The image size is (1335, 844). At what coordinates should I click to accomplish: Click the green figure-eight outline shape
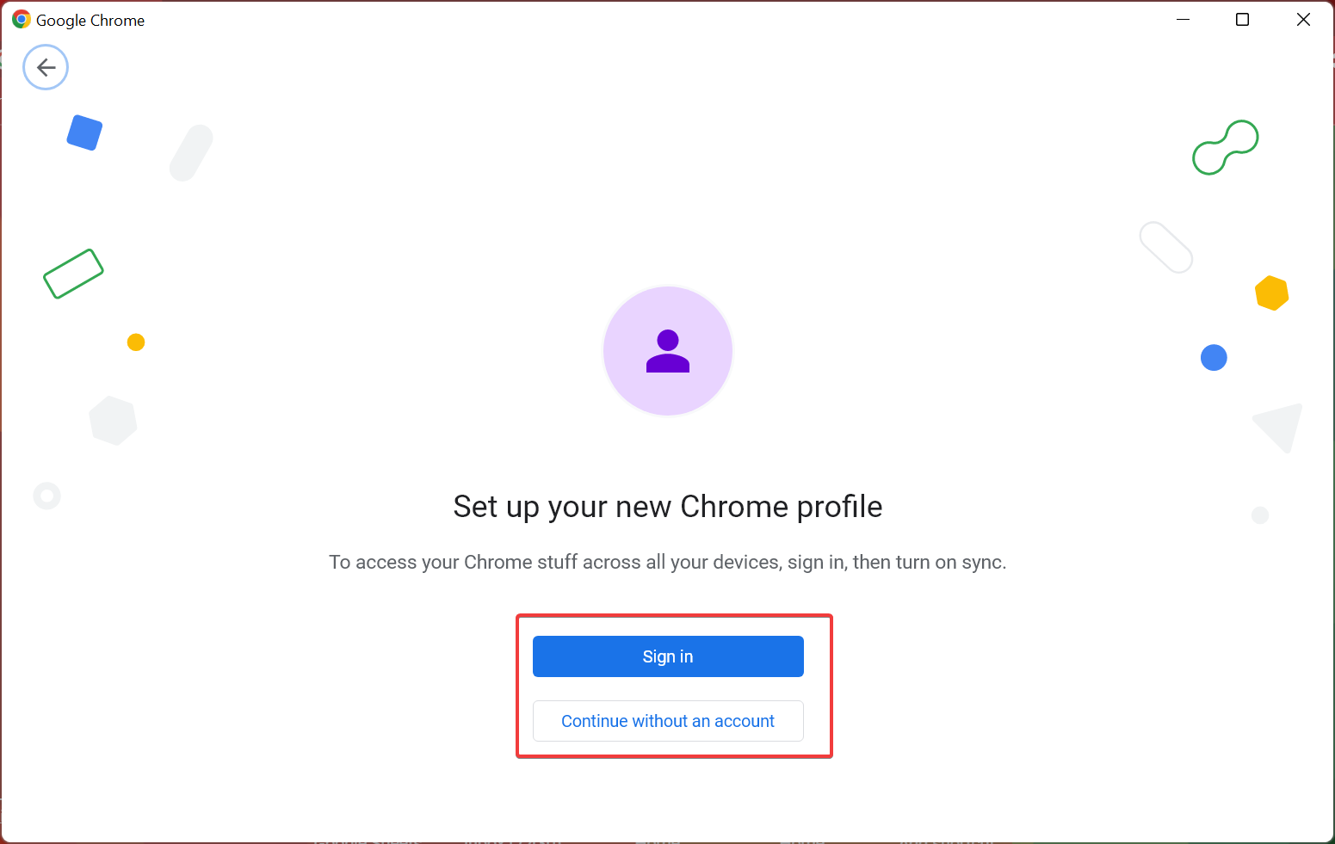(1226, 147)
